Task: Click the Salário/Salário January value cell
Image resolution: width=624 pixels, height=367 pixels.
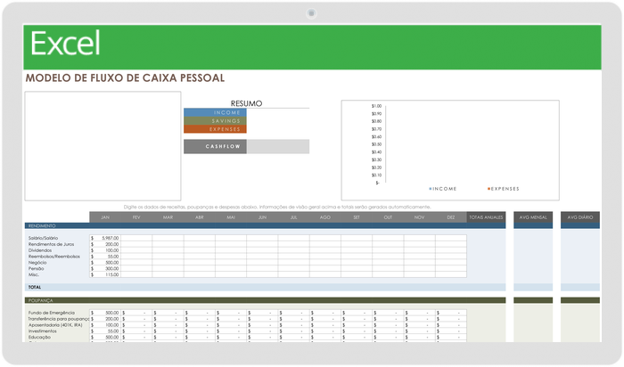Action: coord(105,238)
